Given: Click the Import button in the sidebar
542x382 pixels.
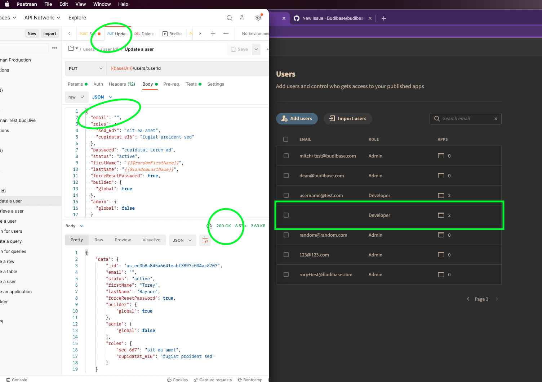Looking at the screenshot, I should (50, 33).
